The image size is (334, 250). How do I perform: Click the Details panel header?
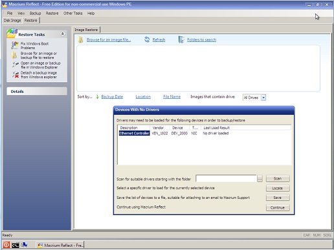click(x=37, y=91)
